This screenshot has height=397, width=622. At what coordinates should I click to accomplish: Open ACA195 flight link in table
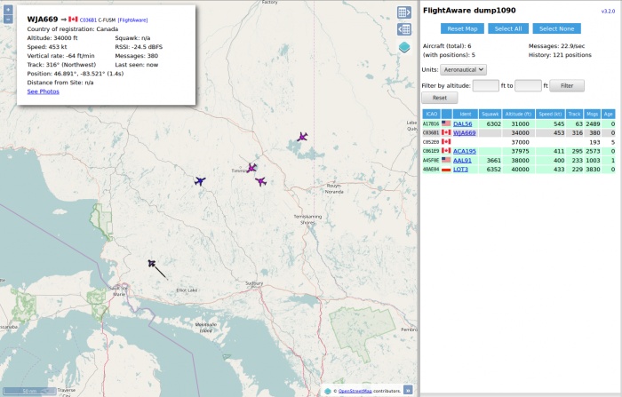point(465,151)
